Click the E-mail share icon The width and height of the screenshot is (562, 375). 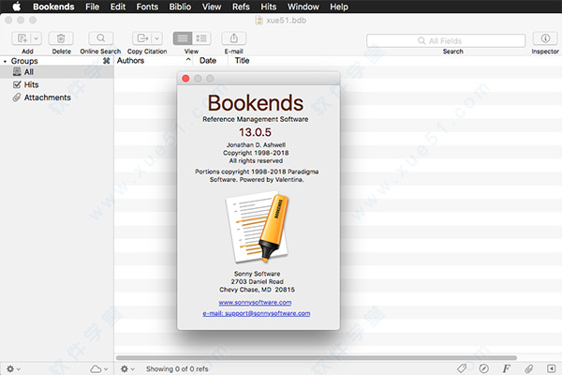233,38
